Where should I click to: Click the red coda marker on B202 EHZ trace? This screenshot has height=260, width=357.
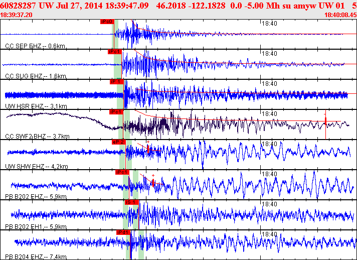pyautogui.click(x=152, y=183)
